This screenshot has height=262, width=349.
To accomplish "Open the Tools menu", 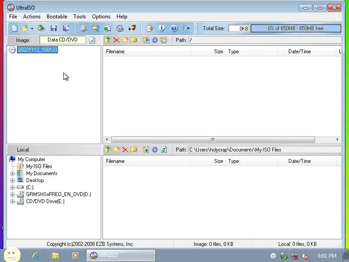I will pos(80,17).
